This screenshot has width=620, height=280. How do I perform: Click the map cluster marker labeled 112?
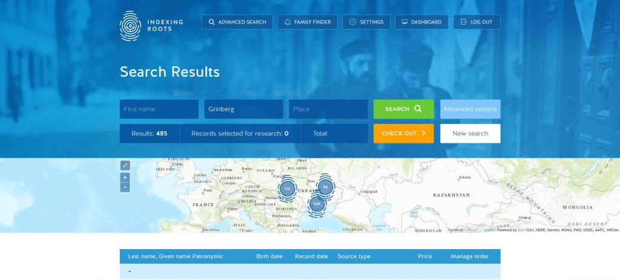coord(287,189)
